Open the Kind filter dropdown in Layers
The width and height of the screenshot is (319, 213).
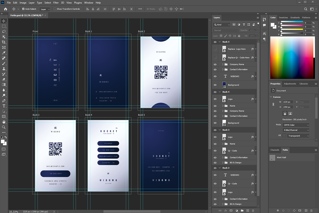(x=222, y=24)
